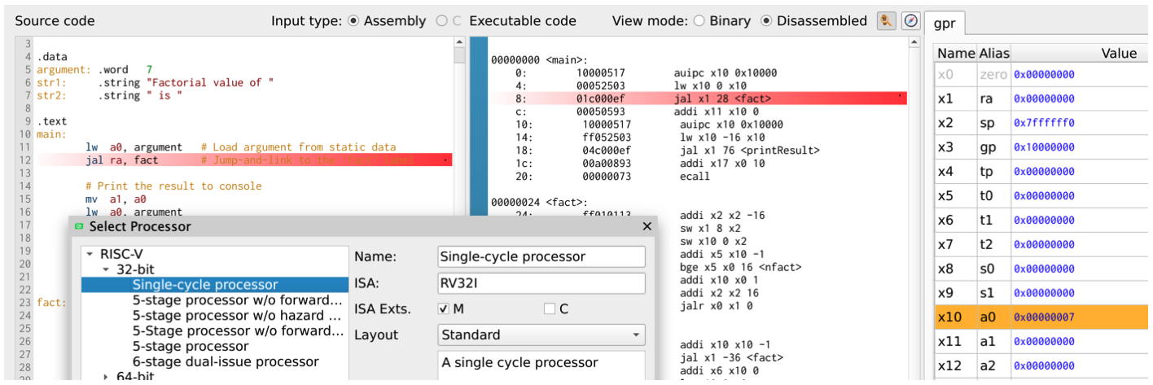Select the Assembly input type
This screenshot has width=1153, height=385.
click(353, 21)
